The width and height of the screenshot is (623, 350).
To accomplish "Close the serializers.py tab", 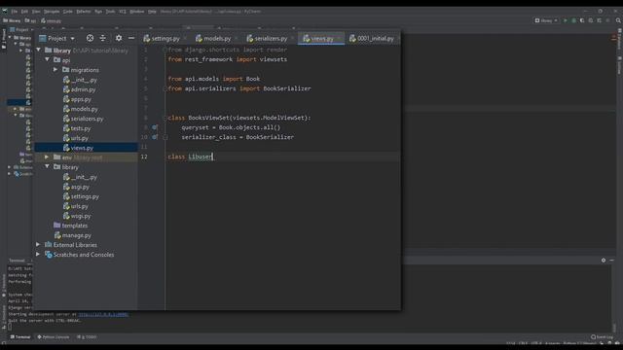I will coord(292,39).
